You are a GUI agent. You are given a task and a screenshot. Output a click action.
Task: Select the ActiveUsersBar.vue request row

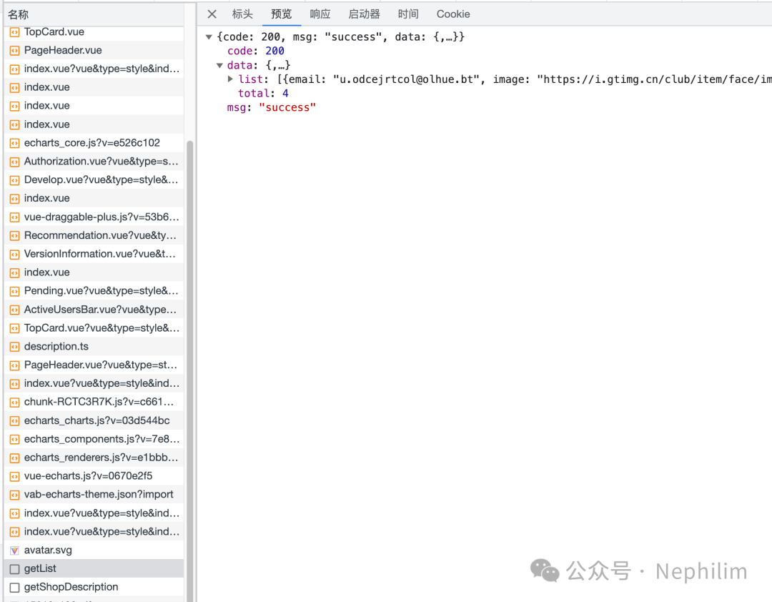point(94,310)
